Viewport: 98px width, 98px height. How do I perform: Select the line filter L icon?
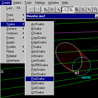coord(46,9)
